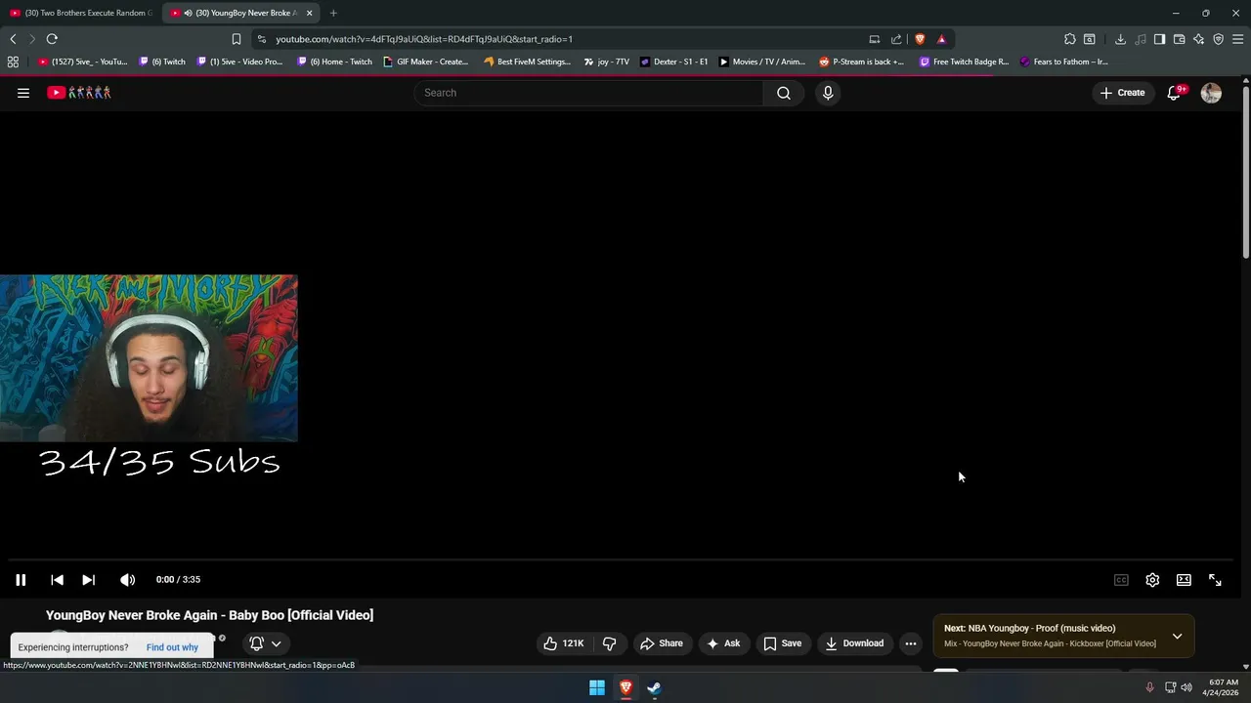Image resolution: width=1251 pixels, height=703 pixels.
Task: Download the video
Action: [854, 643]
